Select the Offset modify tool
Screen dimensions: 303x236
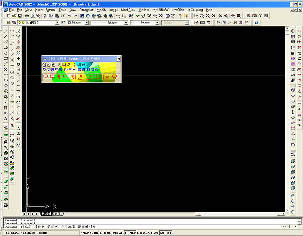tap(18, 48)
